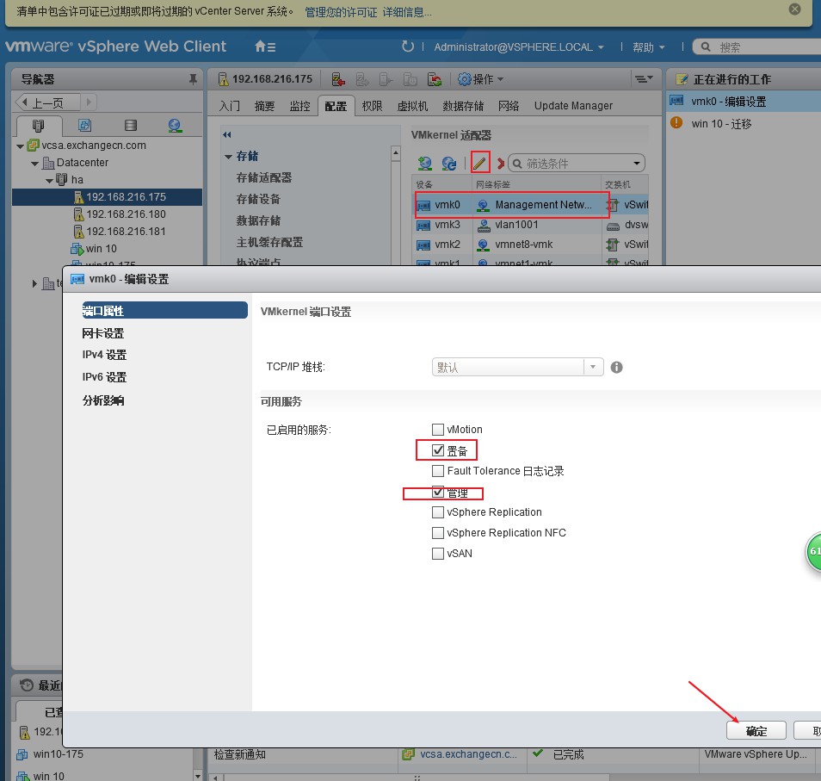The height and width of the screenshot is (781, 821).
Task: Switch to the 虚拟机 tab
Action: tap(412, 106)
